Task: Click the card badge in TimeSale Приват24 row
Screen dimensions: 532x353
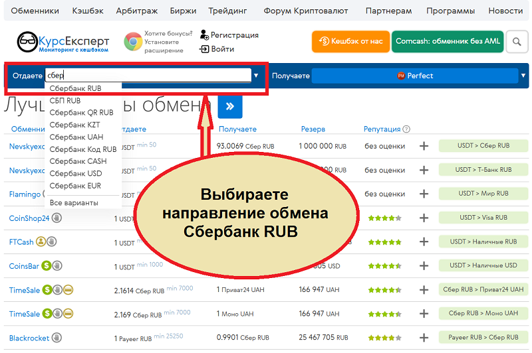Action: (x=68, y=290)
